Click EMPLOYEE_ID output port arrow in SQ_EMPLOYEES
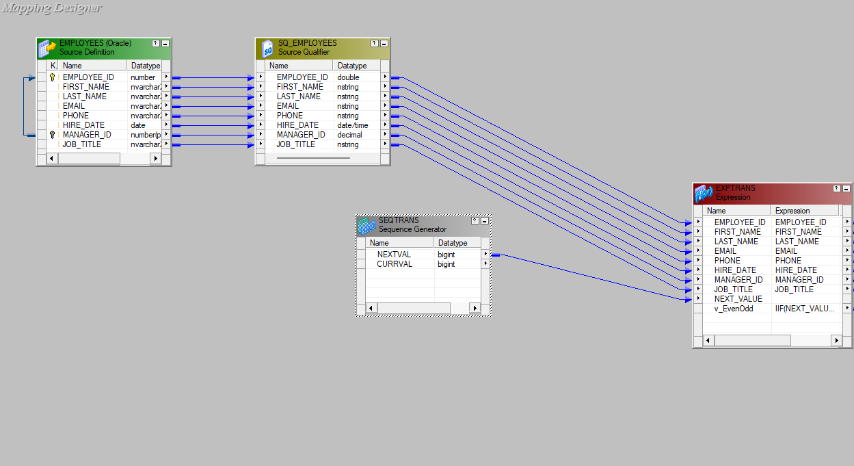The width and height of the screenshot is (854, 466). (x=385, y=77)
